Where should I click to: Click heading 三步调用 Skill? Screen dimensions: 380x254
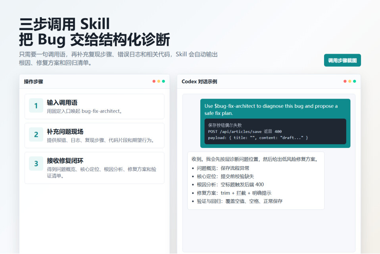click(65, 24)
